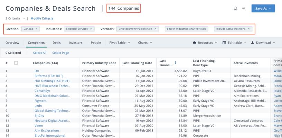Click the Last Financing Date column header
282x138 pixels.
(137, 63)
